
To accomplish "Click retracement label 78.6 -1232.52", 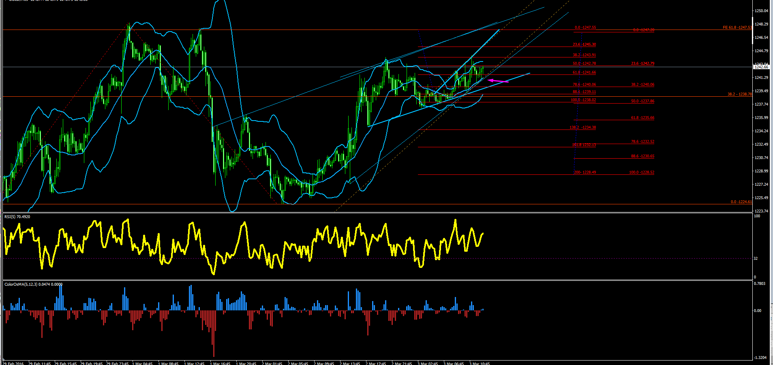I will point(642,142).
